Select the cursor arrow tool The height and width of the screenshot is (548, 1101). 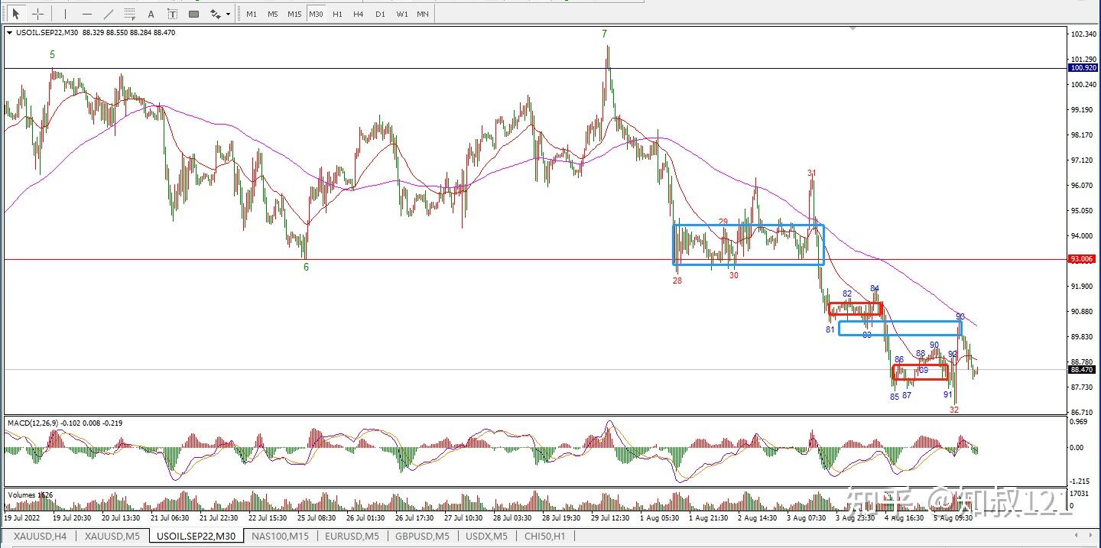(16, 14)
